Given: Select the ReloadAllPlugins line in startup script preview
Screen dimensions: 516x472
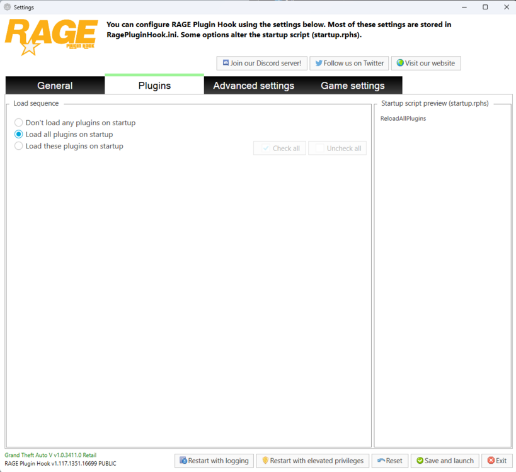Looking at the screenshot, I should (x=402, y=118).
